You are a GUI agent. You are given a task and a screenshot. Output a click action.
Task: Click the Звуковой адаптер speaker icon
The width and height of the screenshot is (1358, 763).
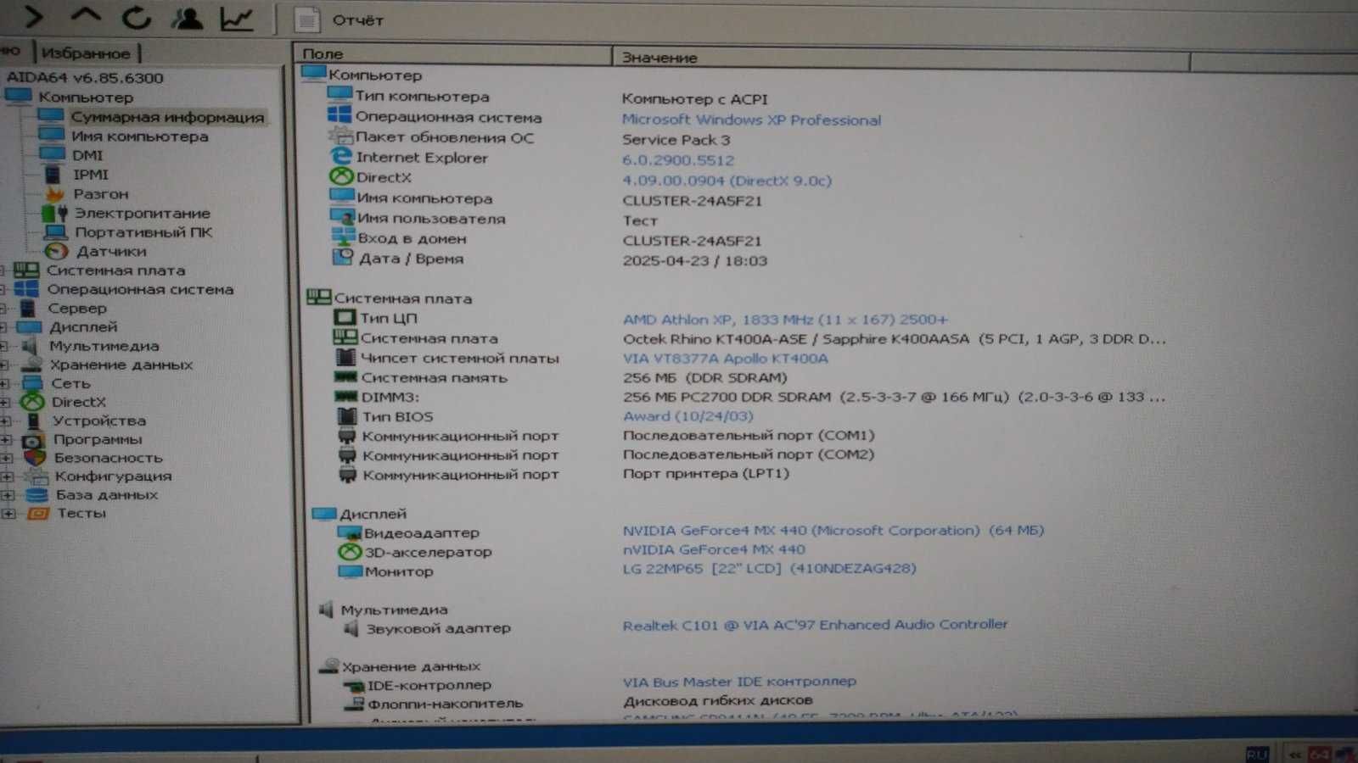[351, 628]
